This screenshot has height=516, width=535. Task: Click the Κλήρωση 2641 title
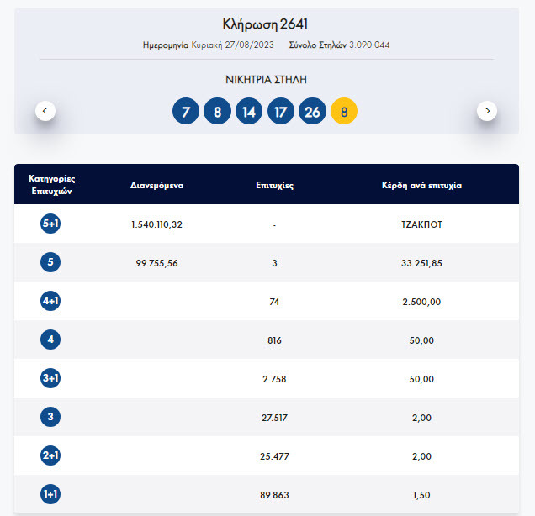coord(266,24)
